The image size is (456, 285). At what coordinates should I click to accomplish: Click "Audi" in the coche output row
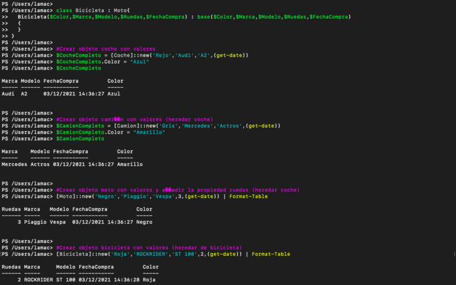(x=8, y=93)
